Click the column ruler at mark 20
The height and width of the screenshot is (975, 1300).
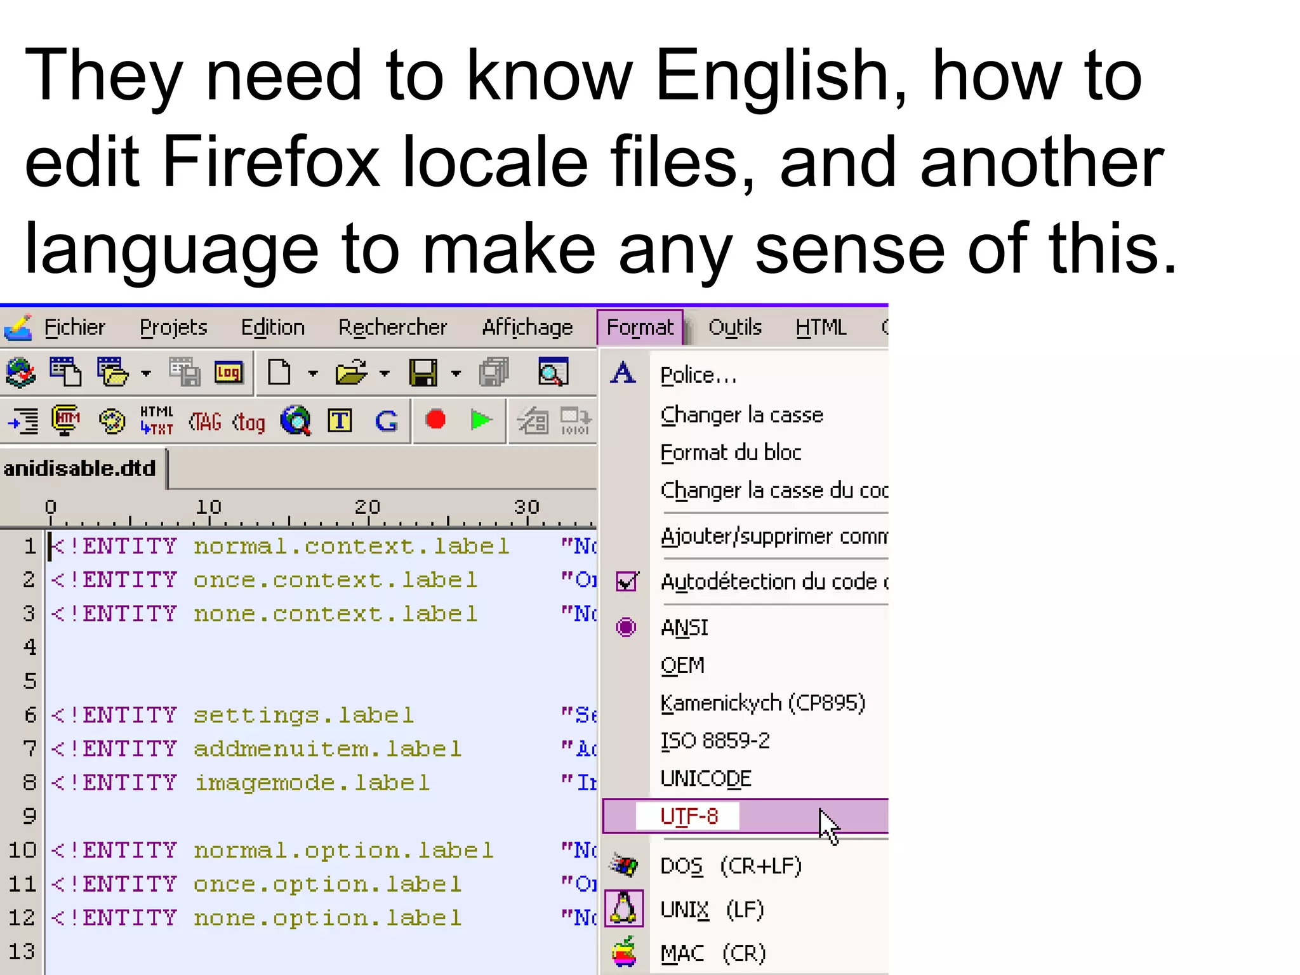pos(368,508)
